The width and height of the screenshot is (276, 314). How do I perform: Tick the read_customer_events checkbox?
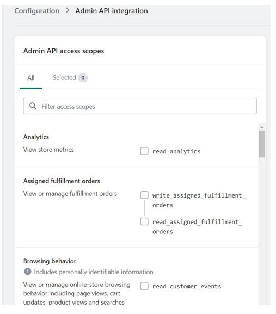[144, 286]
